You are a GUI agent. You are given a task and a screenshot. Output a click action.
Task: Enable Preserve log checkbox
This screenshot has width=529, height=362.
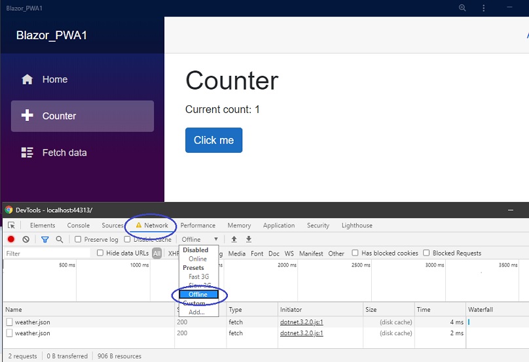coord(78,239)
